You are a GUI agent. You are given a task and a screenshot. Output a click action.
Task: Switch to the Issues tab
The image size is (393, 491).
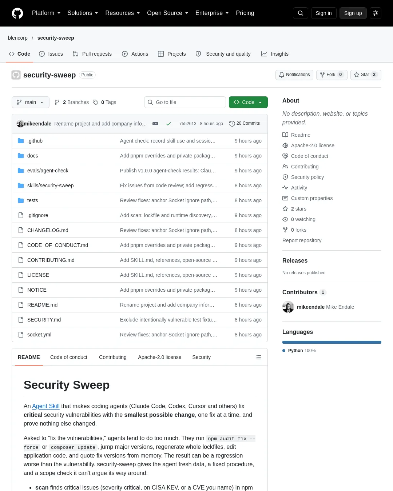click(x=51, y=54)
